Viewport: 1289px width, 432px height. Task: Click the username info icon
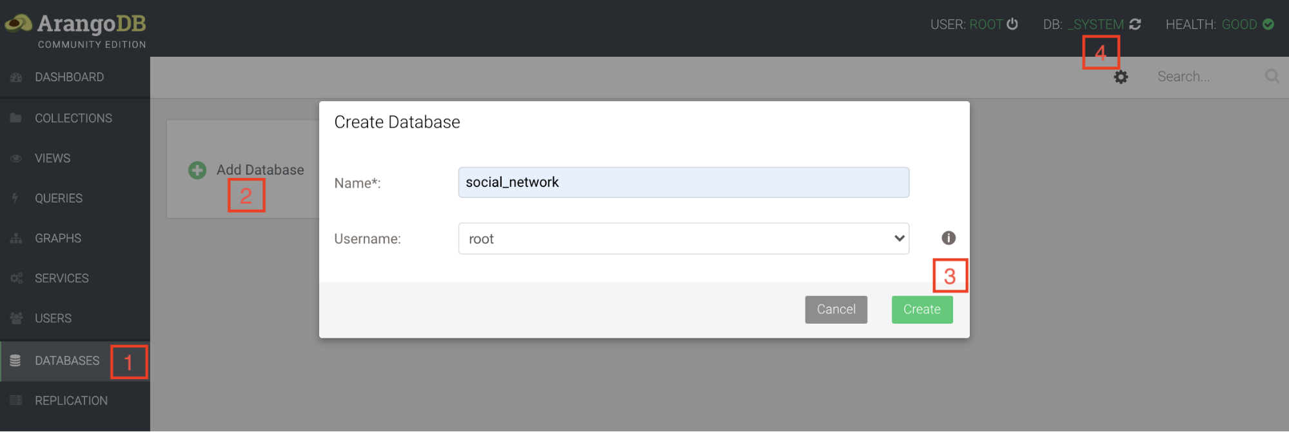click(949, 238)
